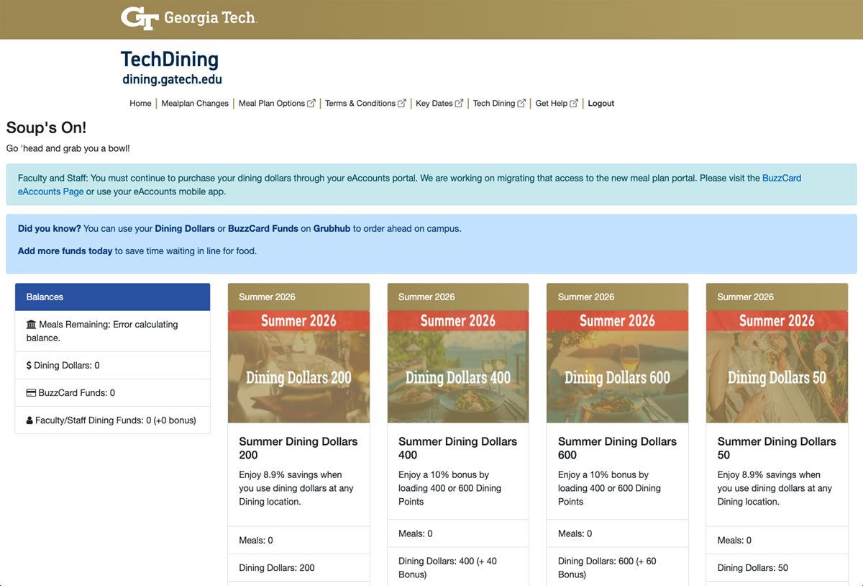Click 'Meals: 0' in Summer Dining Dollars 600 card
863x586 pixels.
[575, 534]
